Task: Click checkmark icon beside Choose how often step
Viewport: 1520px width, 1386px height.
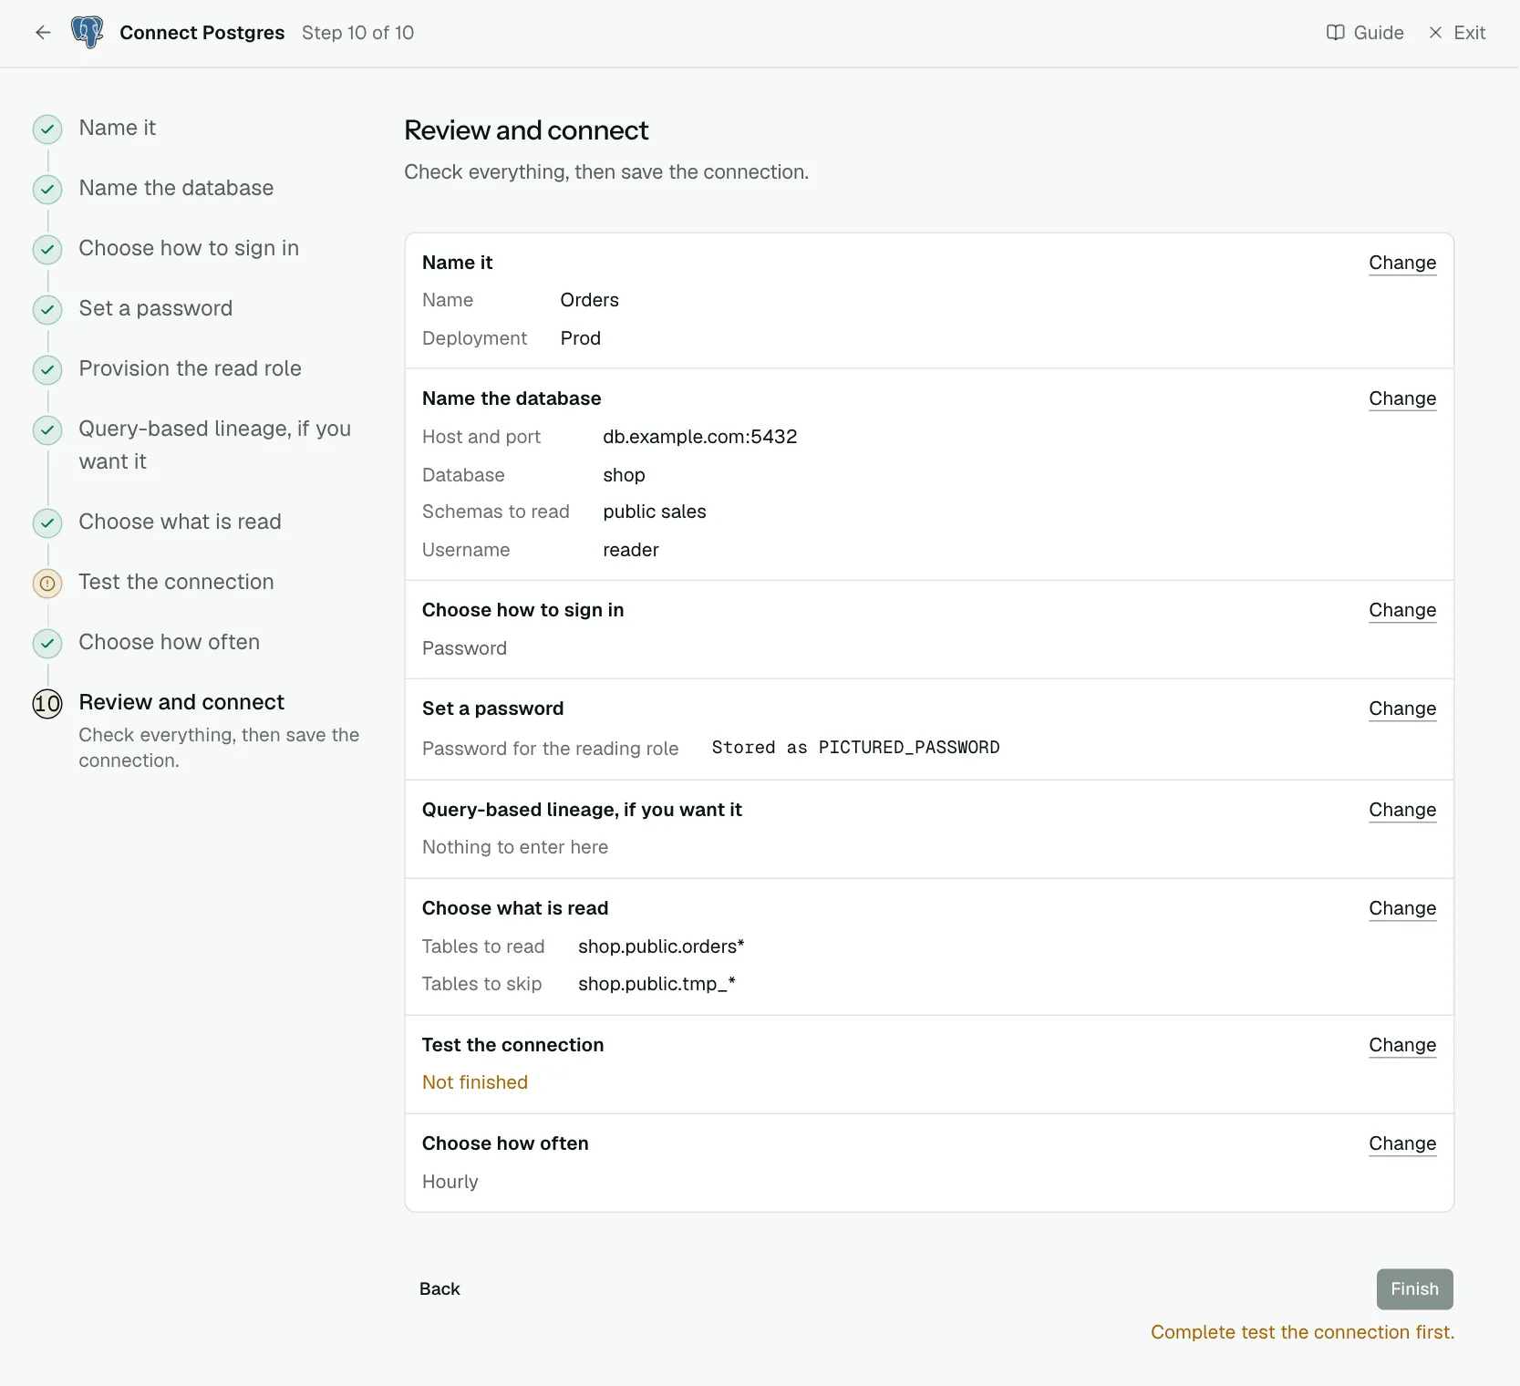Action: click(47, 644)
